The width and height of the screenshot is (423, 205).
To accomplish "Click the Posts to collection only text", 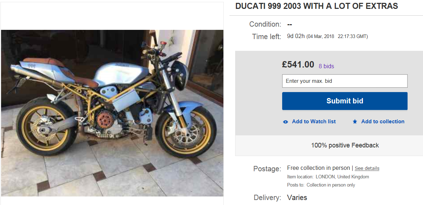I will click(321, 185).
